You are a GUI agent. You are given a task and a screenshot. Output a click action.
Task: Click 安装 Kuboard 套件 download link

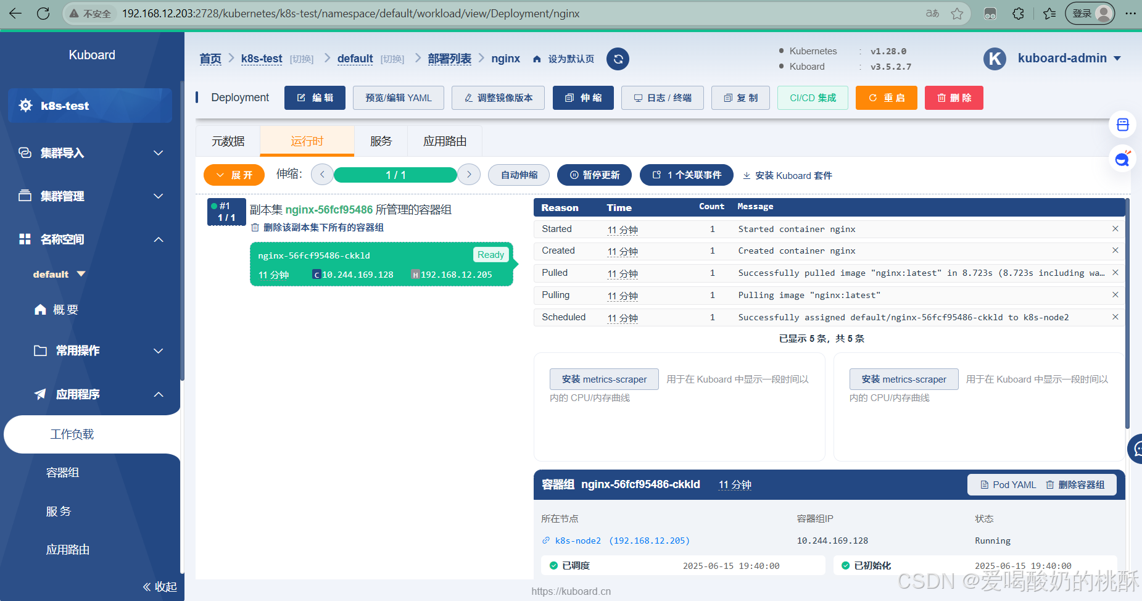787,176
